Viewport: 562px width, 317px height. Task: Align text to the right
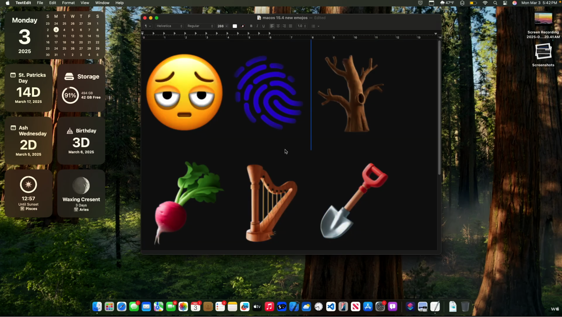pyautogui.click(x=284, y=26)
